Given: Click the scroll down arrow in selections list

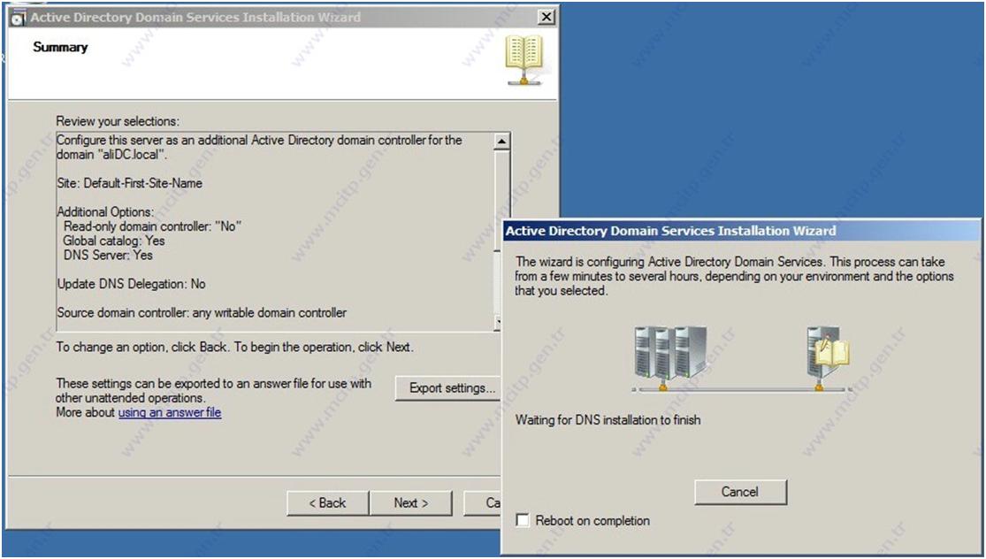Looking at the screenshot, I should (x=499, y=323).
